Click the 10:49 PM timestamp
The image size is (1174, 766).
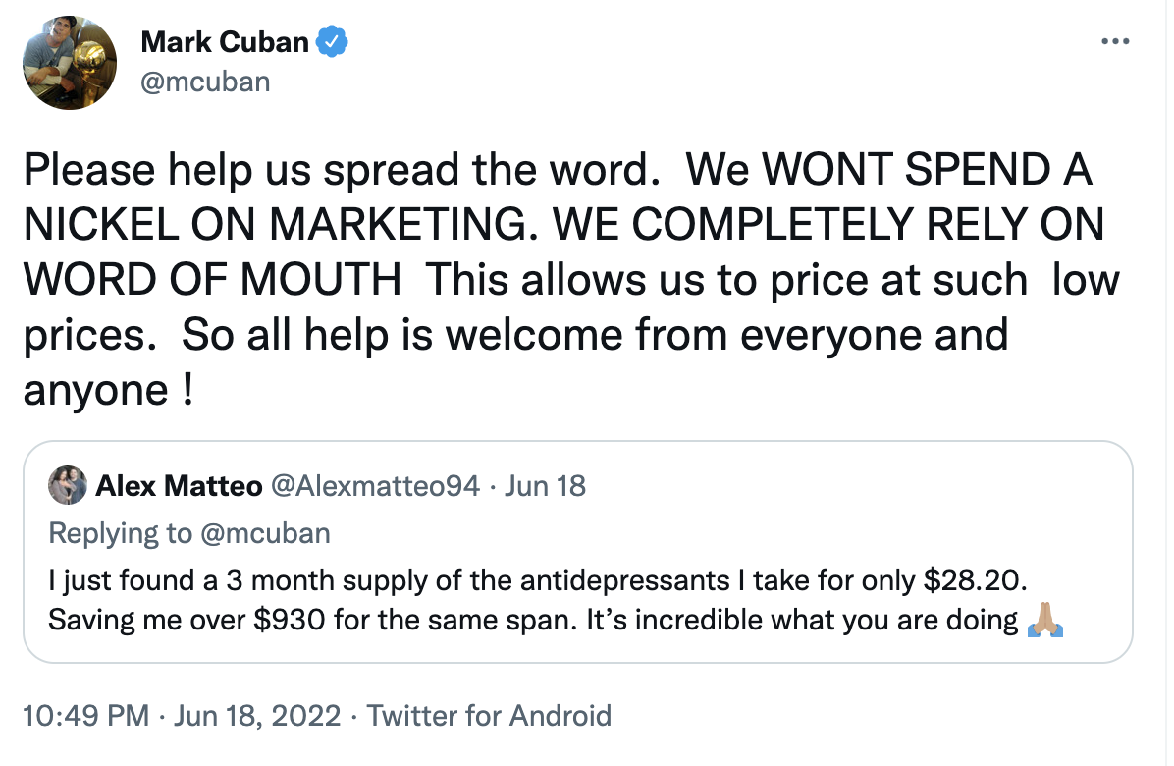[x=86, y=715]
